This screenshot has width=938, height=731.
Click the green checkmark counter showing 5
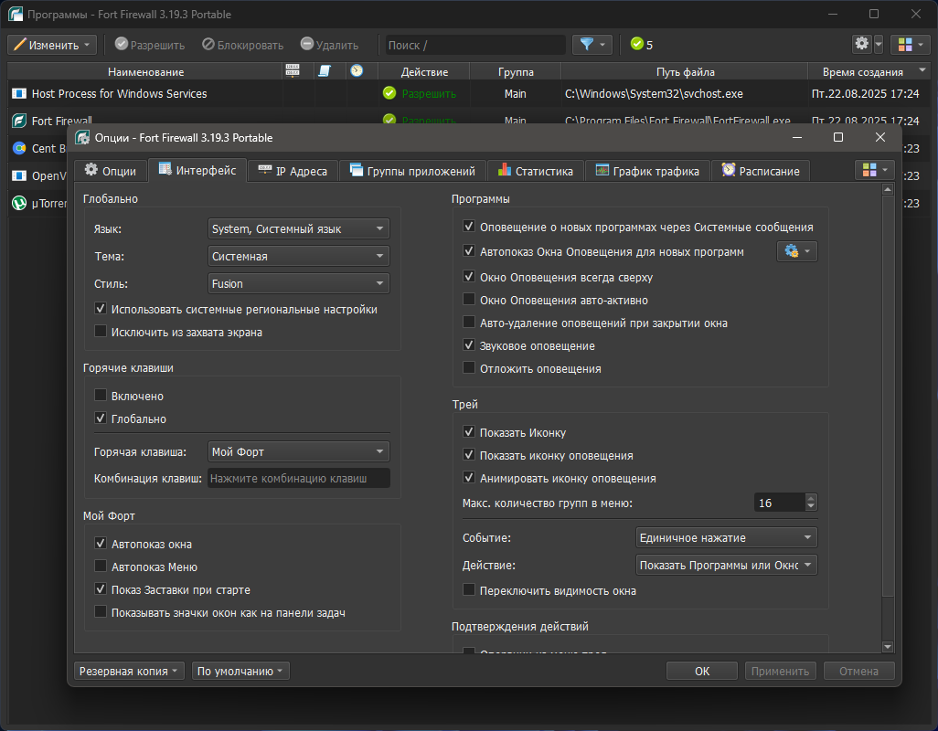click(641, 44)
